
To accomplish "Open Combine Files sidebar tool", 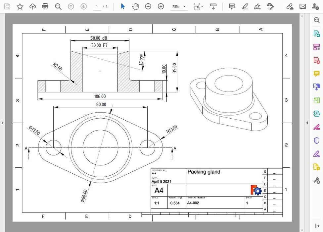I will pyautogui.click(x=316, y=87).
